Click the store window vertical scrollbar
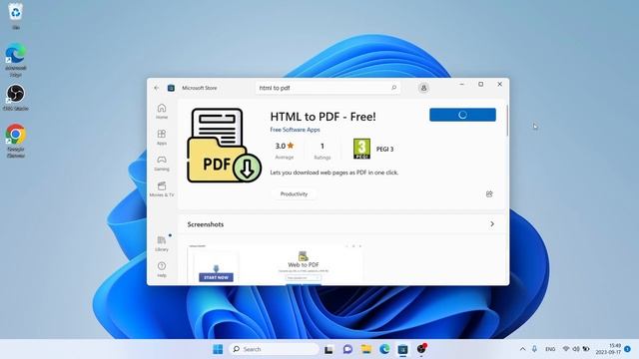Screen dimensions: 639x359 tap(507, 121)
